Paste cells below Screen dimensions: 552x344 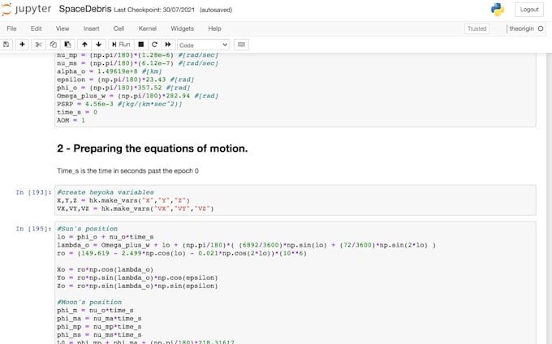(67, 45)
